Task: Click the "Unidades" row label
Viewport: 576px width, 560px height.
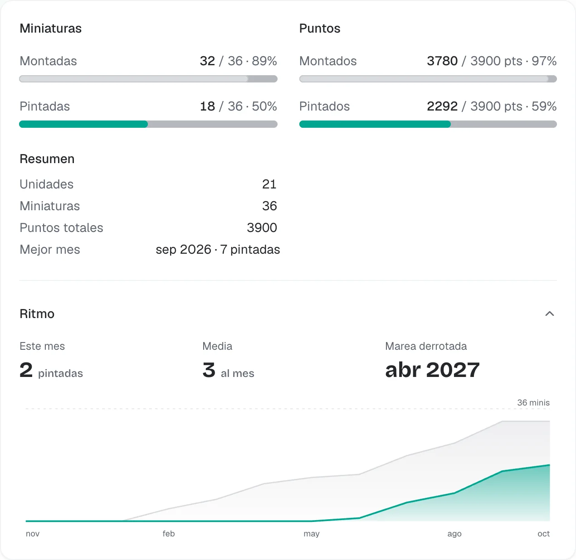Action: point(47,184)
